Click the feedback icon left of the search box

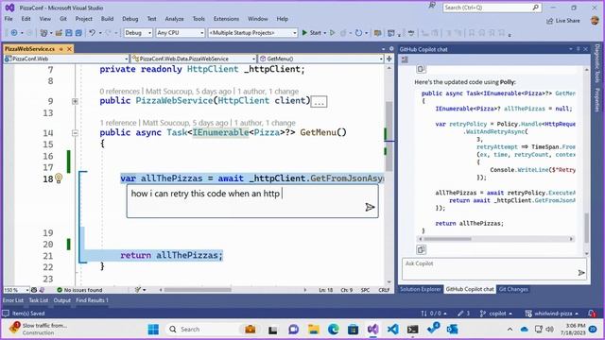click(432, 6)
